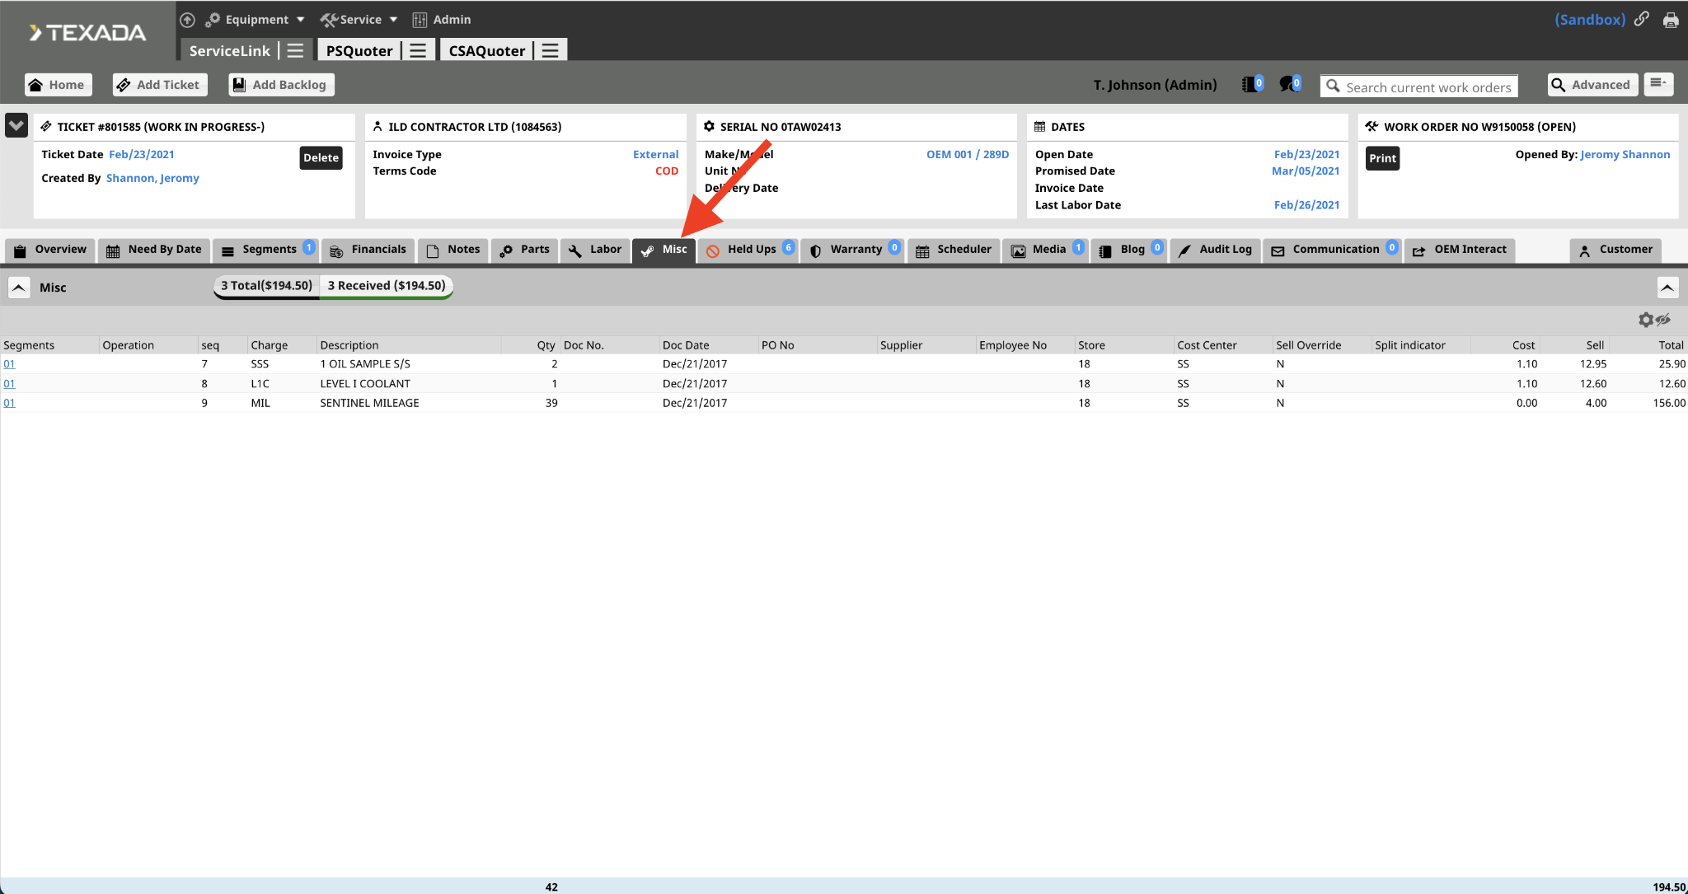The image size is (1688, 894).
Task: Switch to the PSQuoter module tab
Action: (x=359, y=50)
